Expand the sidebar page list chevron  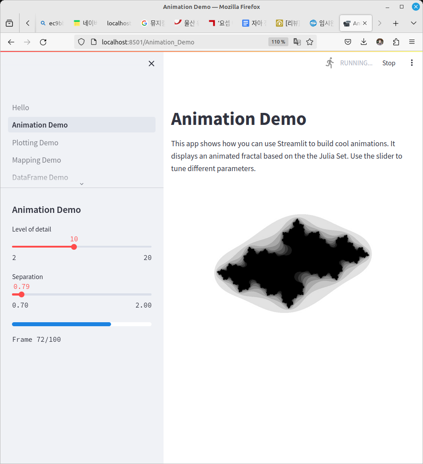point(82,184)
